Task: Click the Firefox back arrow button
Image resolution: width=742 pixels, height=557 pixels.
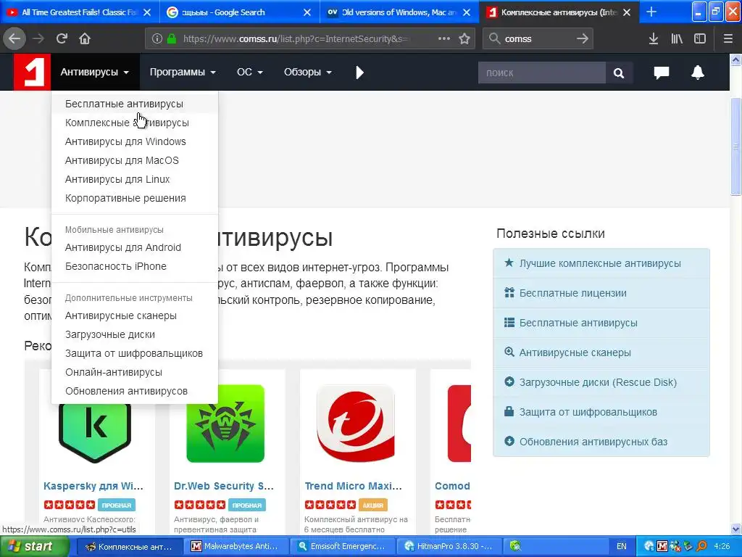Action: coord(14,38)
